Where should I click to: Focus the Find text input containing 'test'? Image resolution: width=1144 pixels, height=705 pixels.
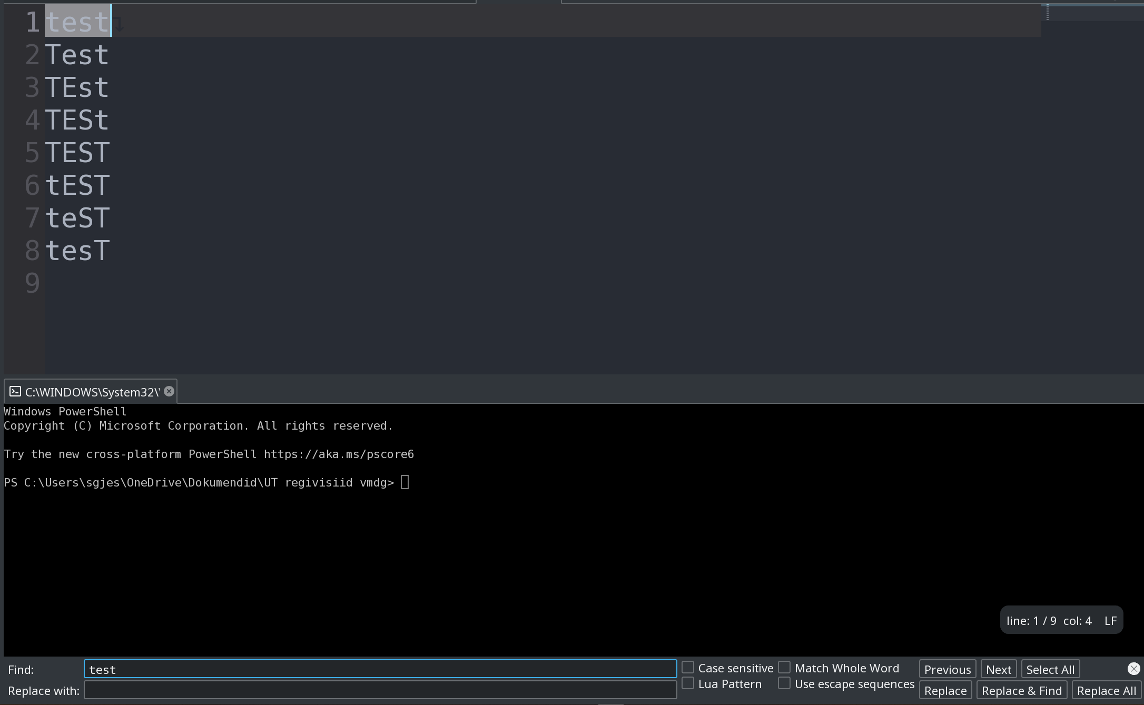coord(380,669)
